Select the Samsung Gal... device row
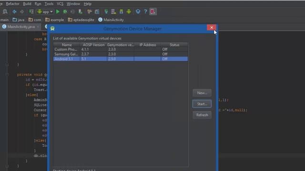Screen dimensions: 305x171 tap(121, 54)
